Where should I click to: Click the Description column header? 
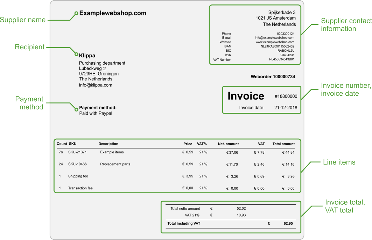point(108,144)
